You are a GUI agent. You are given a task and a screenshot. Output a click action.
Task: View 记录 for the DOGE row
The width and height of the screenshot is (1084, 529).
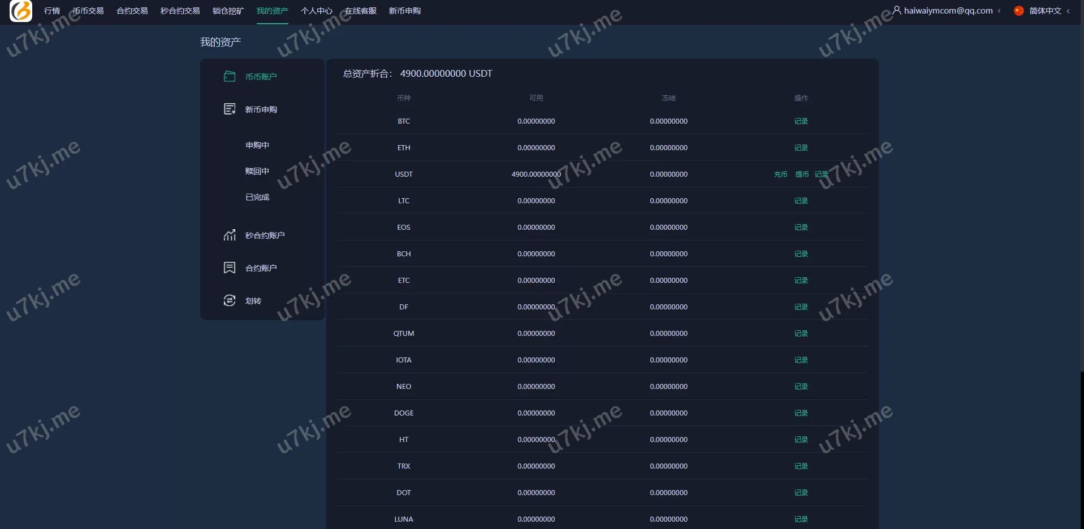click(801, 413)
